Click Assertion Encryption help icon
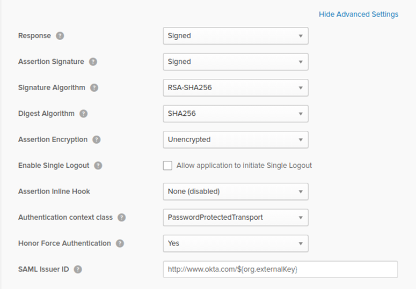 pos(97,139)
